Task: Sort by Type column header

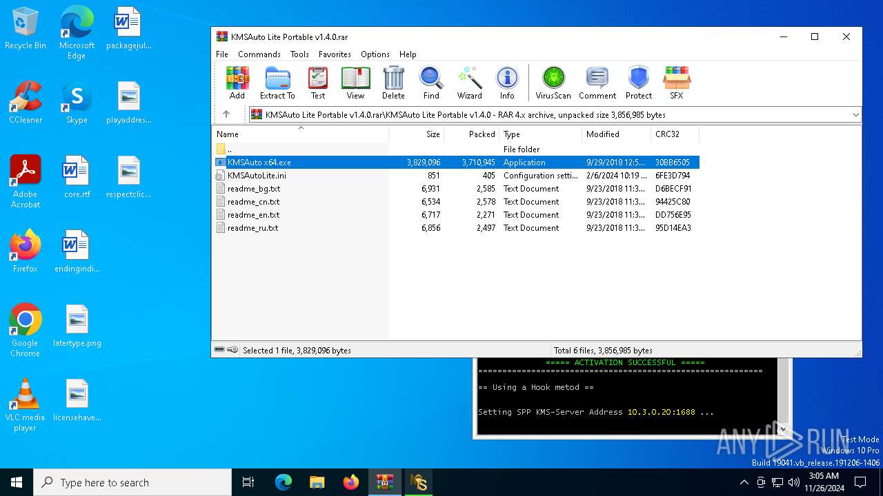Action: point(541,134)
